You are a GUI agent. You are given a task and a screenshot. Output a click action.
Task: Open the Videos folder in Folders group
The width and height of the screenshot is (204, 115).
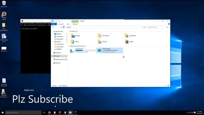[129, 42]
